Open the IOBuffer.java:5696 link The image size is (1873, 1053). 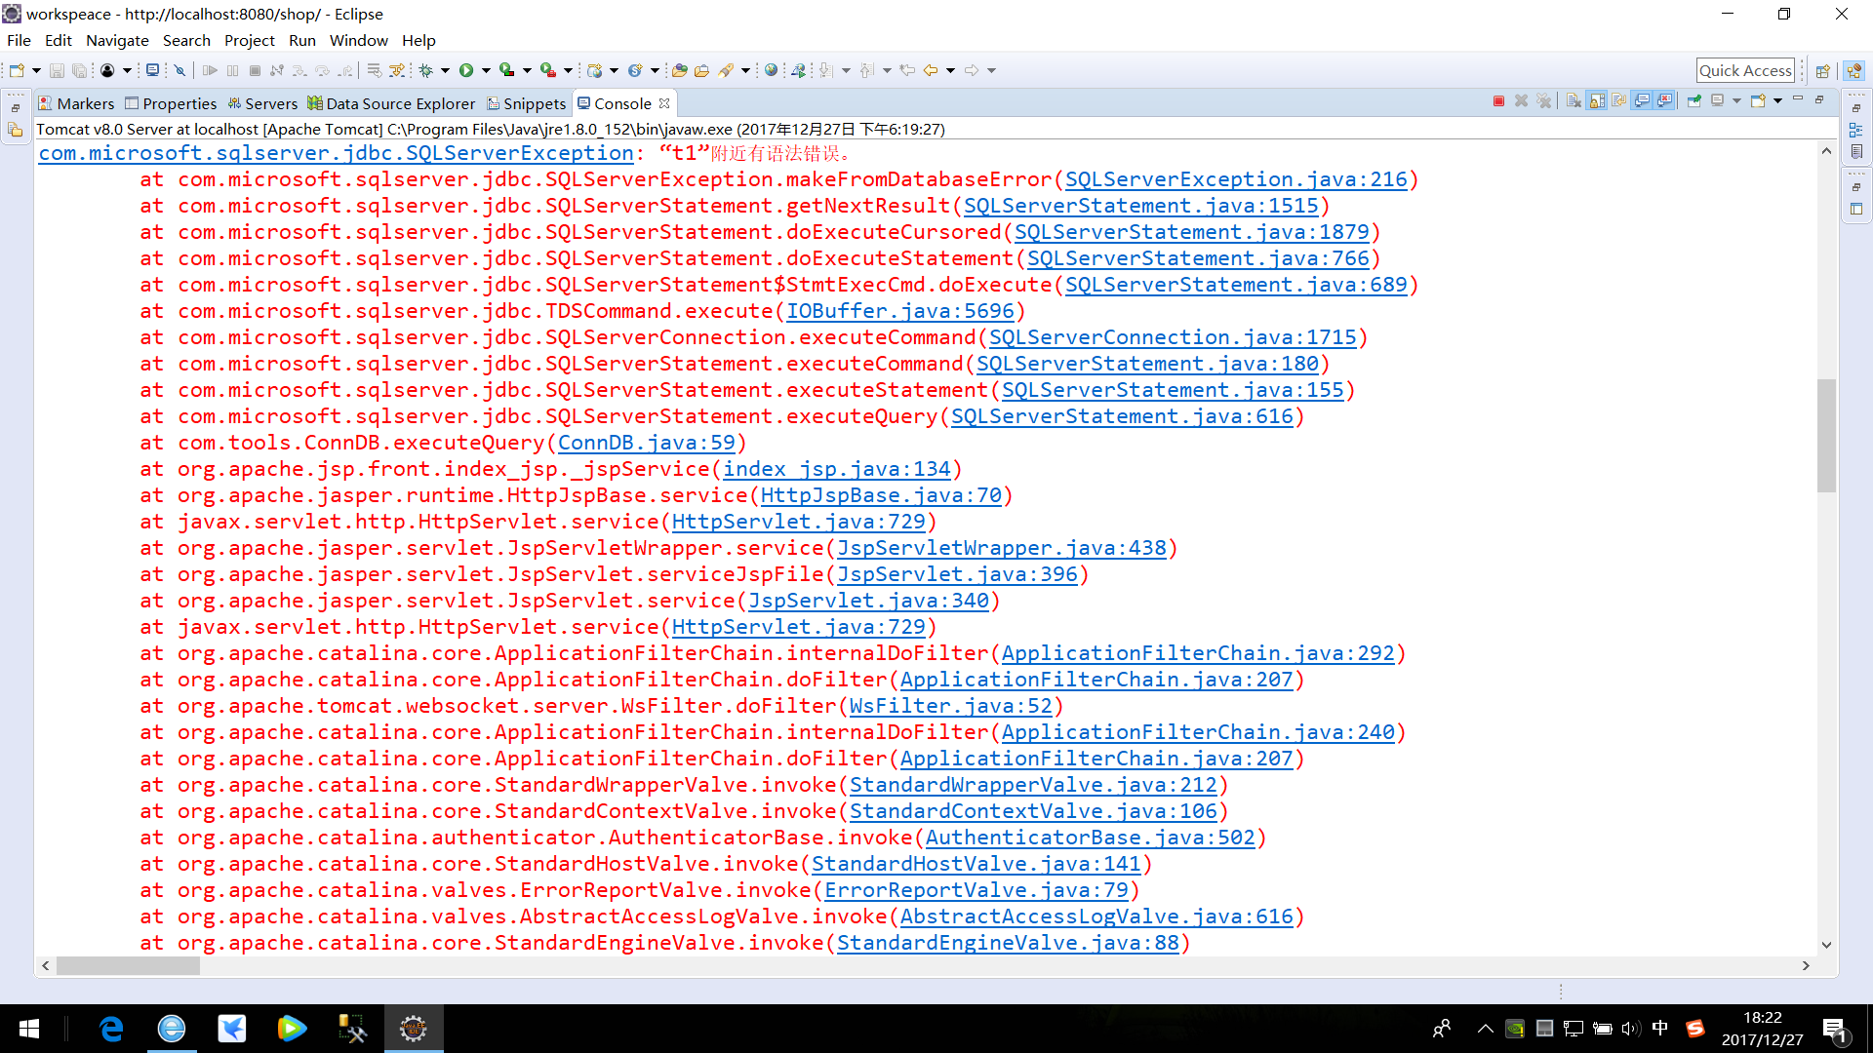[x=900, y=311]
